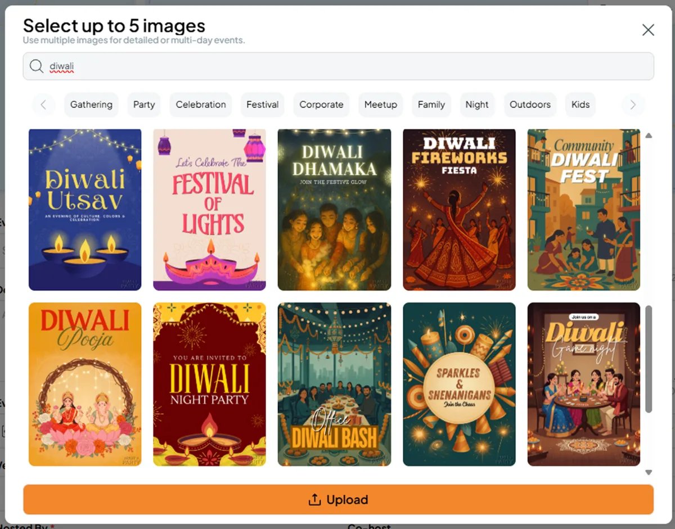Click the search magnifier icon
The width and height of the screenshot is (675, 529).
[37, 66]
